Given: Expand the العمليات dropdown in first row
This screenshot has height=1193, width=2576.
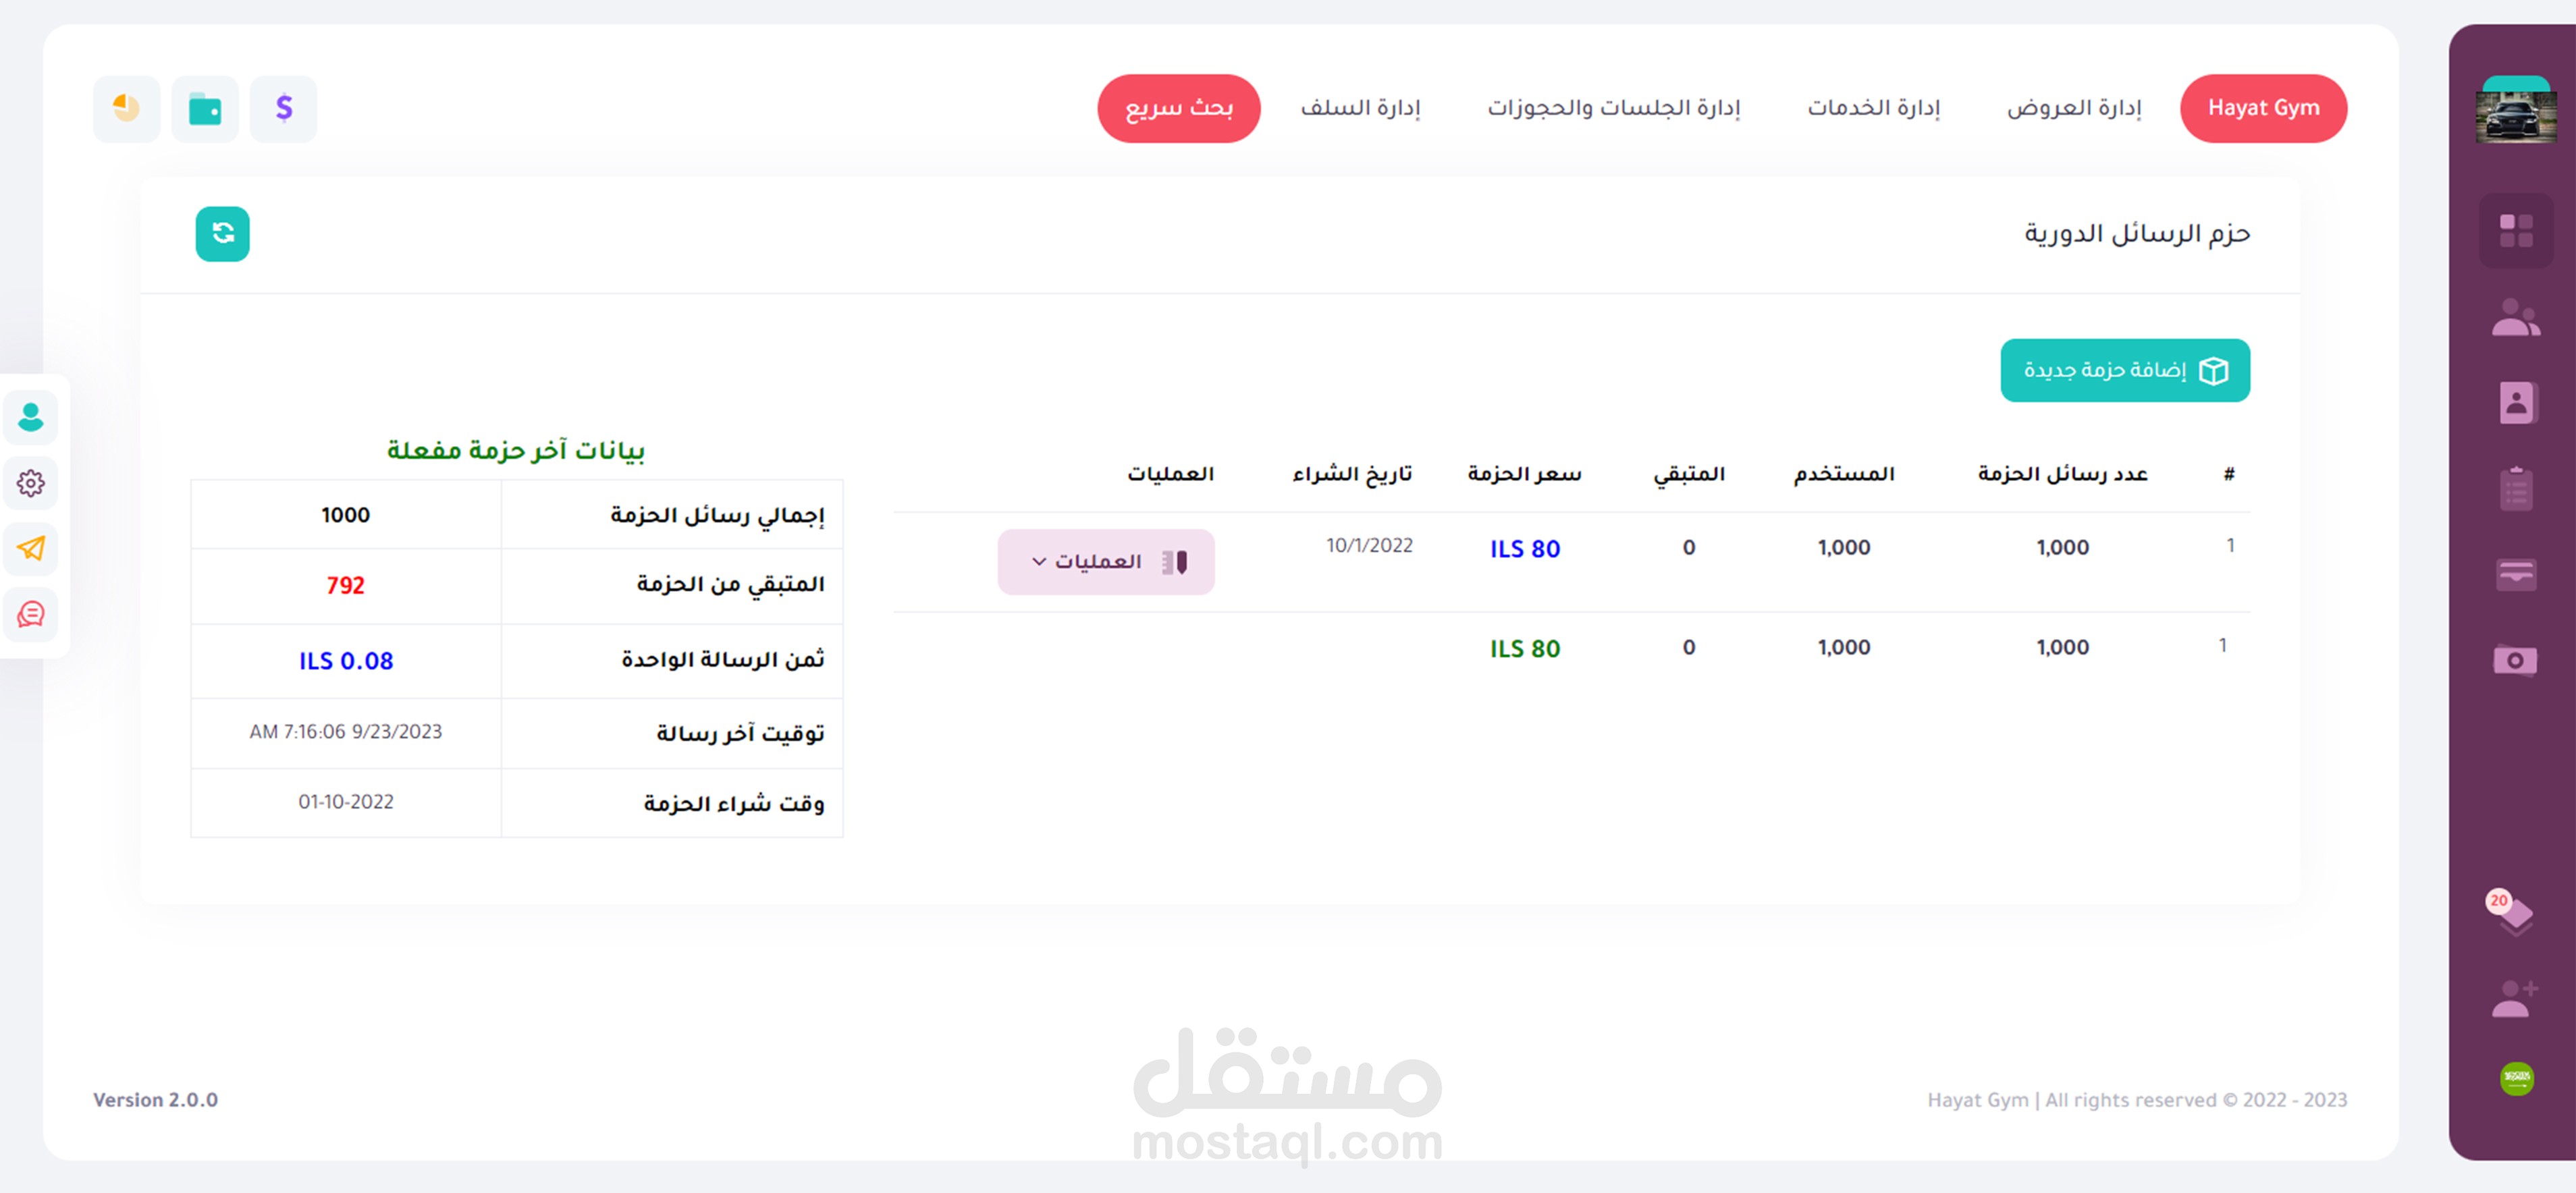Looking at the screenshot, I should [x=1106, y=562].
